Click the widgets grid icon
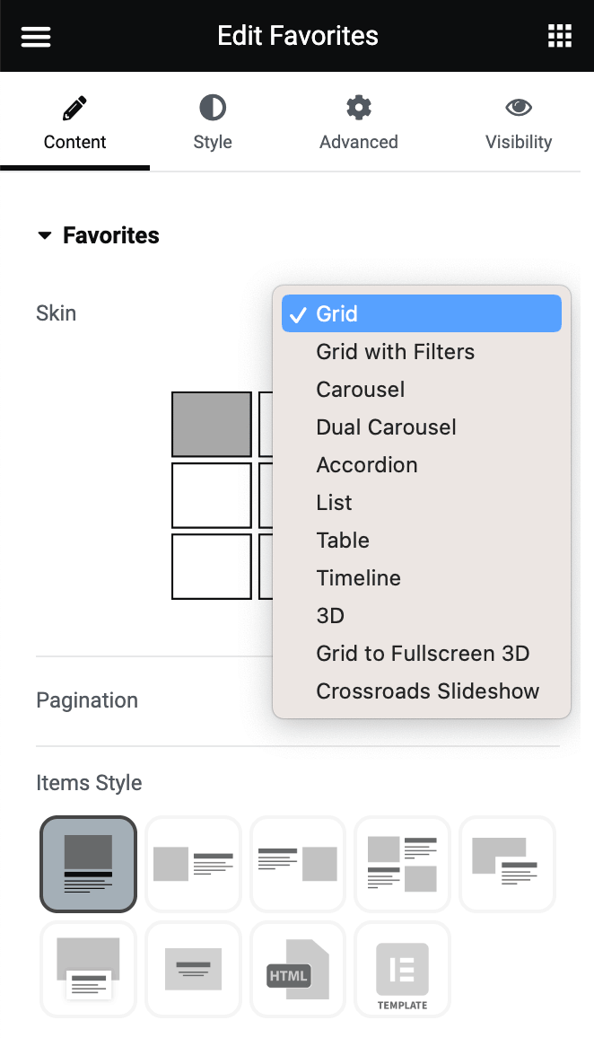 tap(559, 36)
